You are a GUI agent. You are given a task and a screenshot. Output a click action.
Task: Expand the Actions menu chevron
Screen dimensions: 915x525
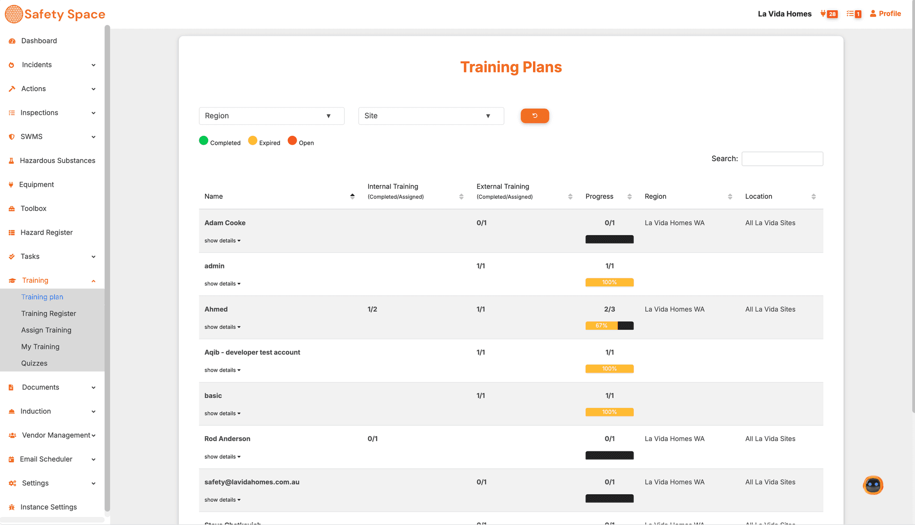[93, 89]
